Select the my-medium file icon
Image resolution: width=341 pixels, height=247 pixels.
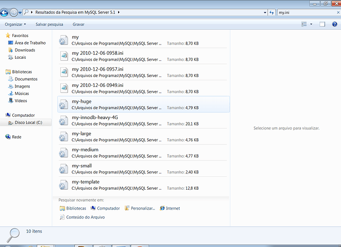[63, 153]
